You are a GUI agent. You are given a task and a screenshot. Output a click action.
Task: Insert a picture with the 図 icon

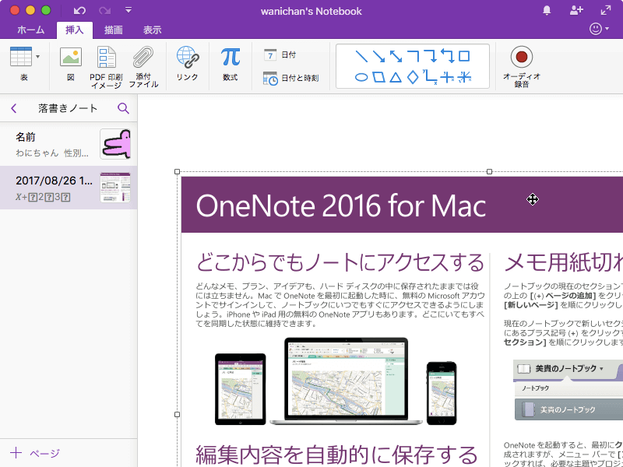(x=71, y=57)
